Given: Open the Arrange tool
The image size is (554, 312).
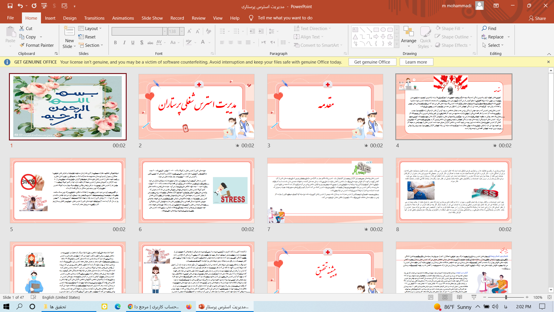Looking at the screenshot, I should pyautogui.click(x=409, y=35).
